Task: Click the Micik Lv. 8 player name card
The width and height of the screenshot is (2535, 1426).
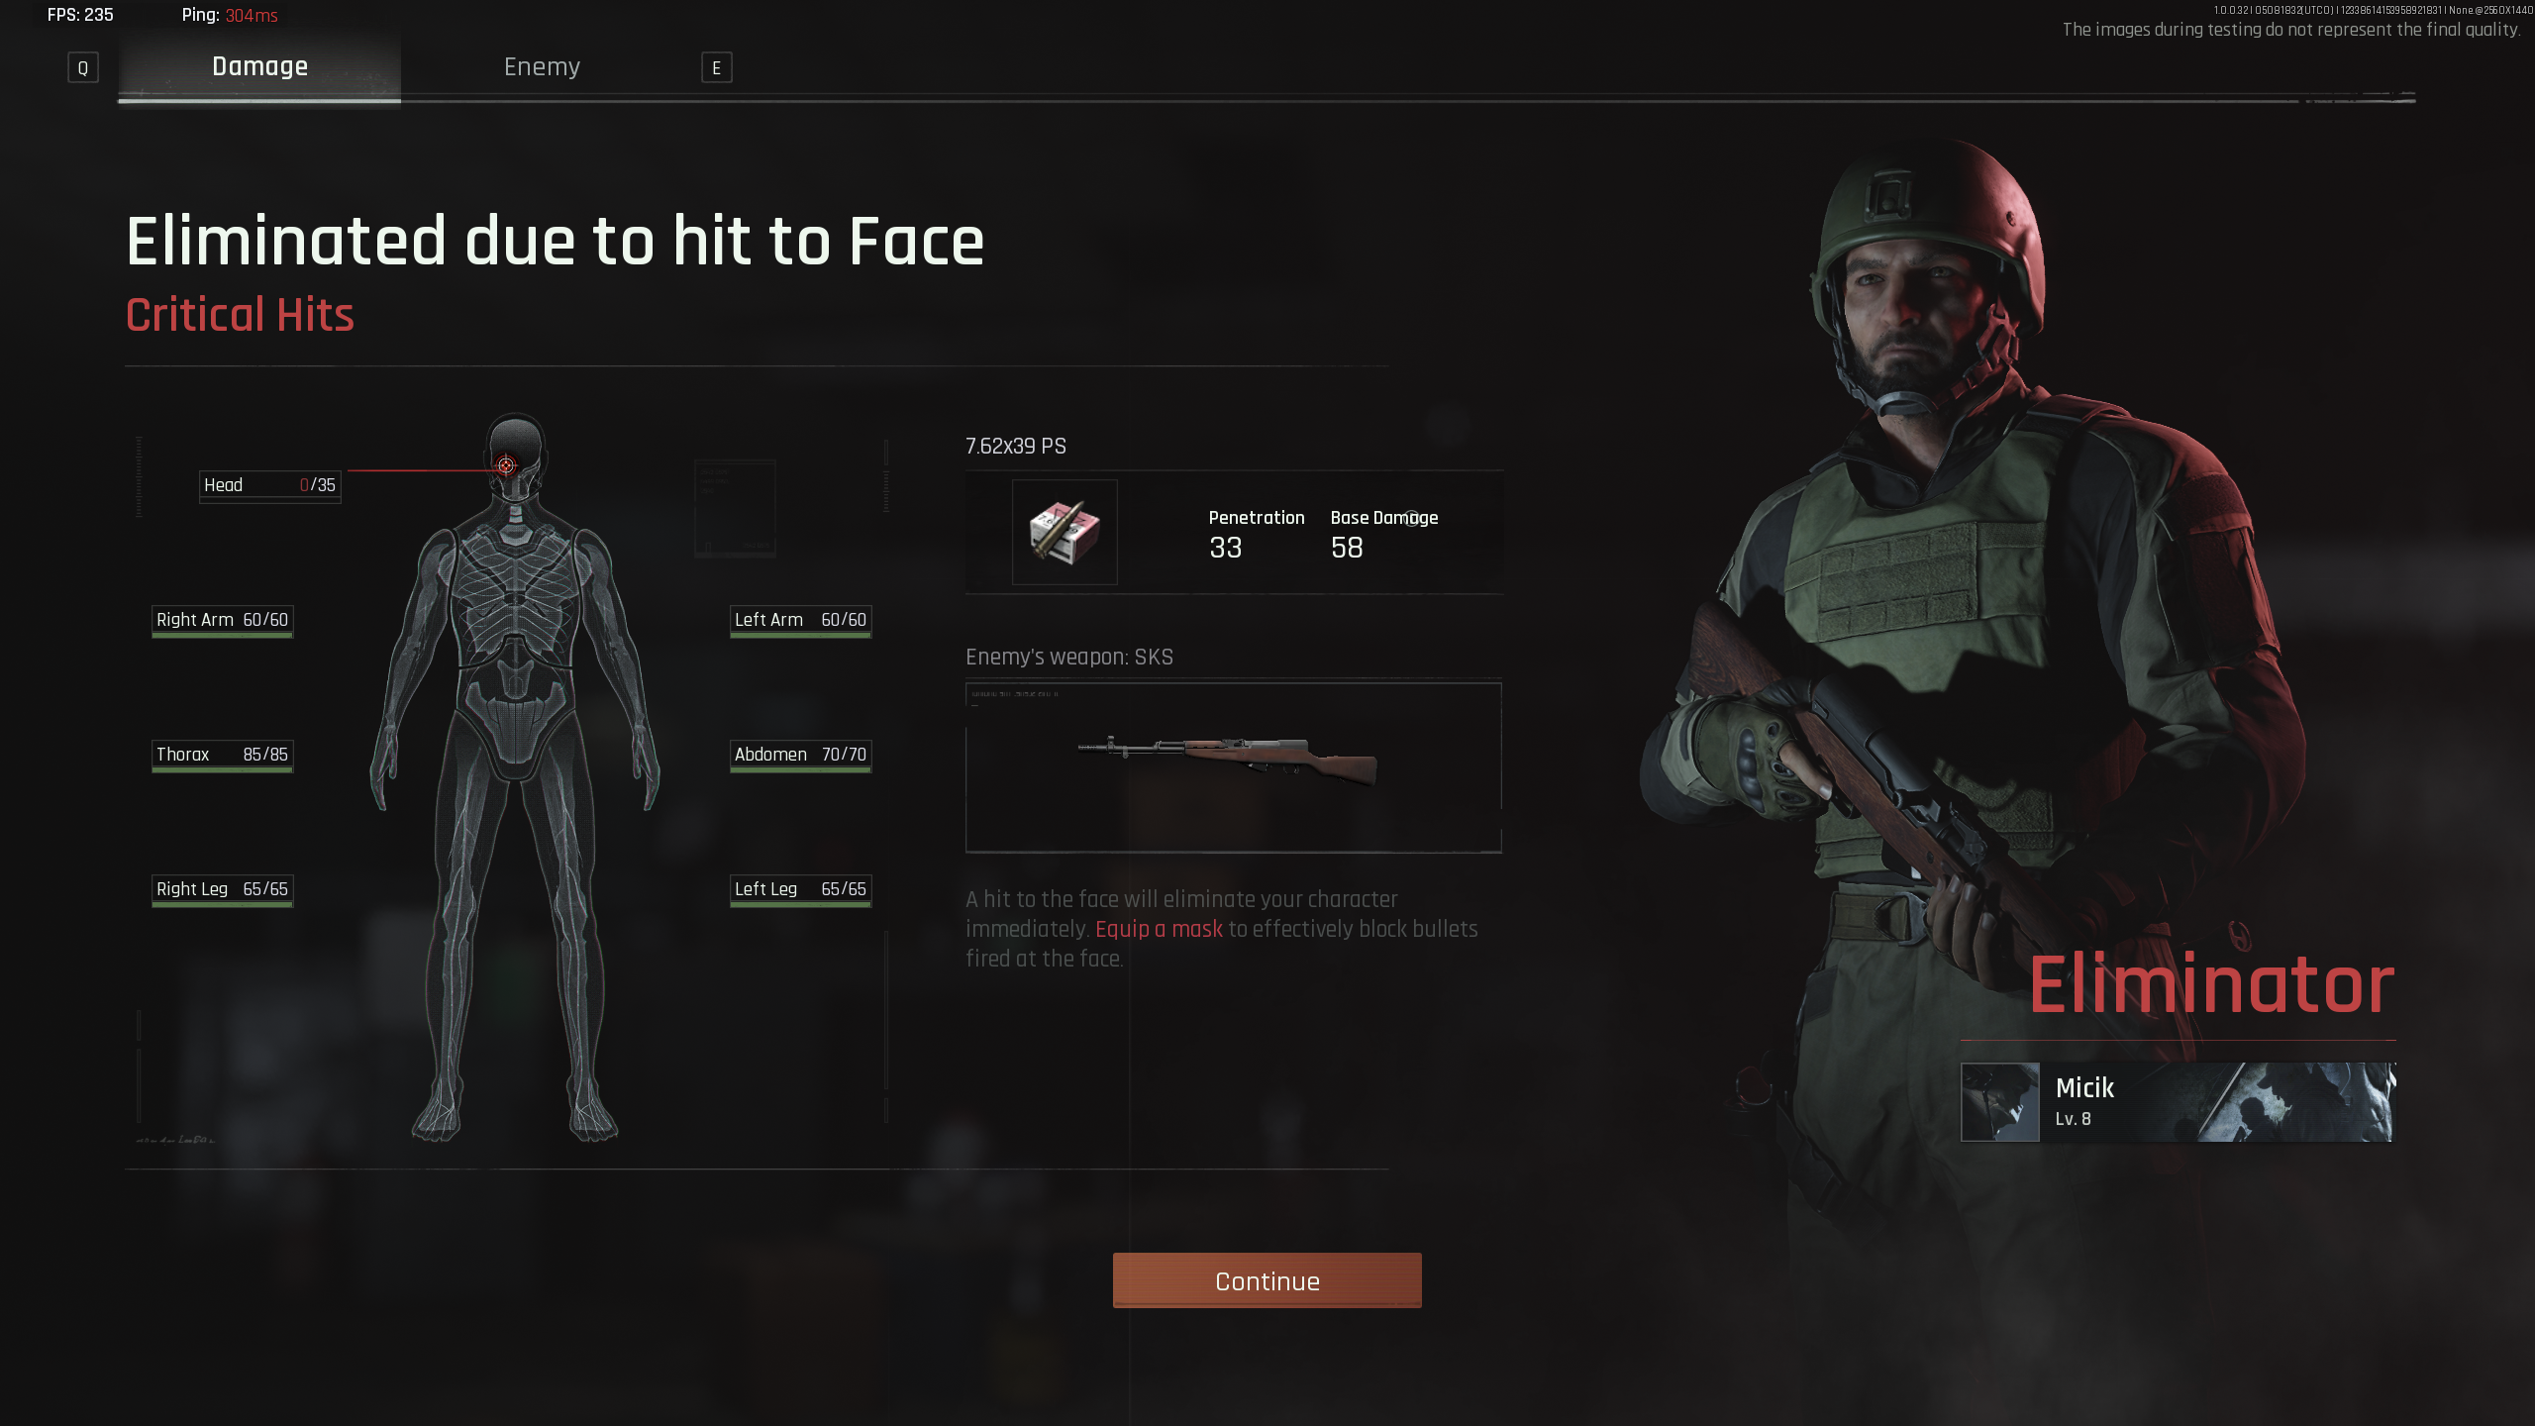Action: 2179,1102
